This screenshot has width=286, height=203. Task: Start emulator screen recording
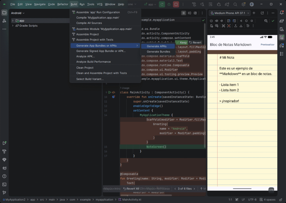tap(229, 26)
